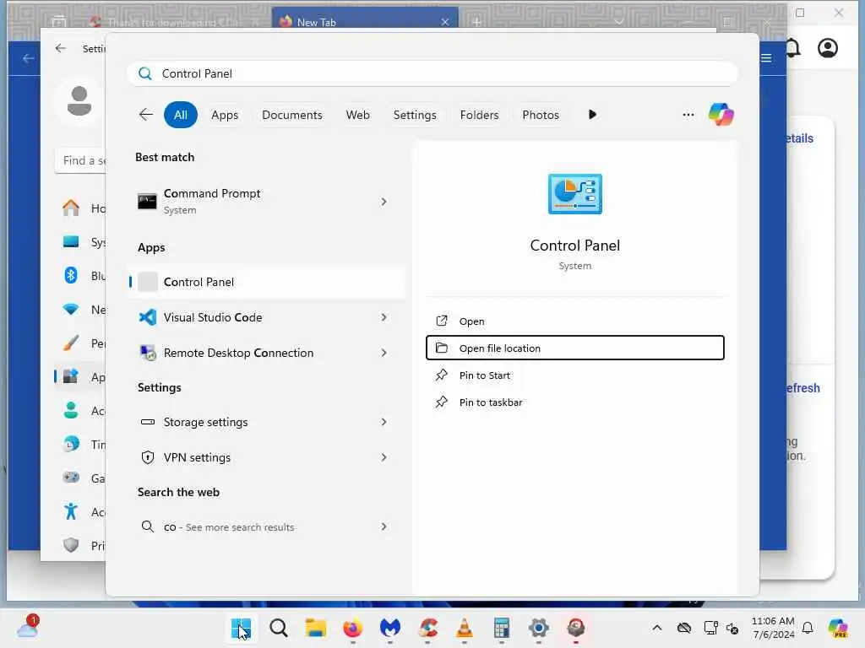Select the Settings filter tab
The width and height of the screenshot is (865, 648).
tap(415, 115)
